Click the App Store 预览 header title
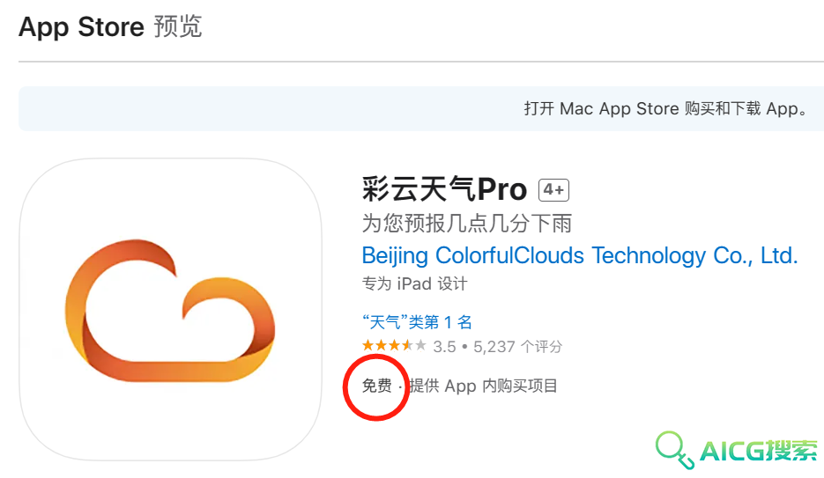 pyautogui.click(x=110, y=26)
